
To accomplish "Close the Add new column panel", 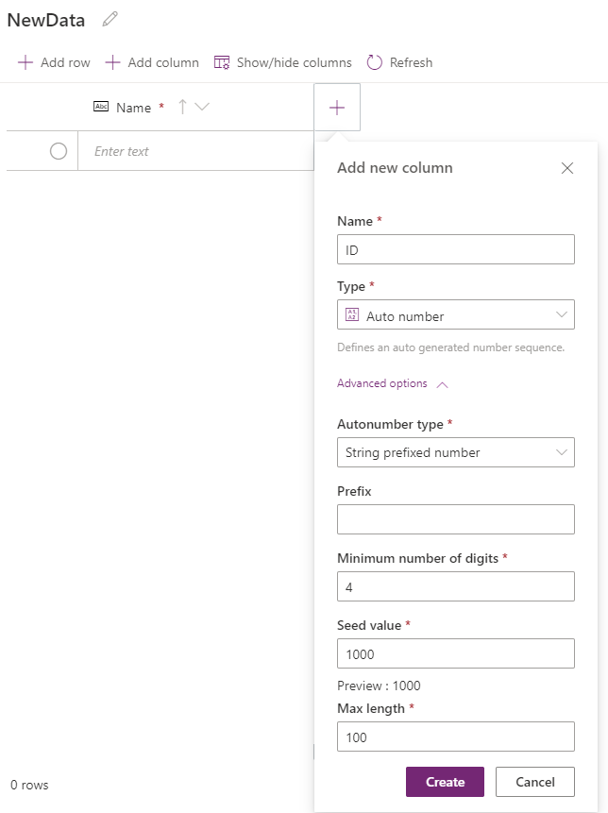I will click(567, 168).
